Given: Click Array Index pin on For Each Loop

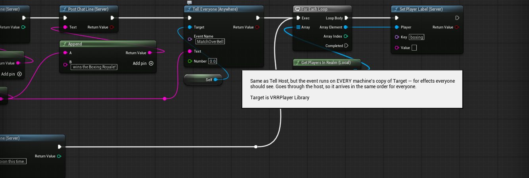Looking at the screenshot, I should tap(346, 36).
